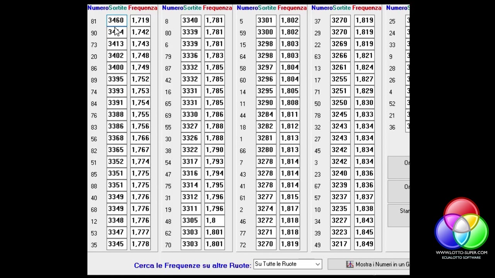Select the Frequenza value 1,829
This screenshot has height=278, width=495.
[x=364, y=91]
